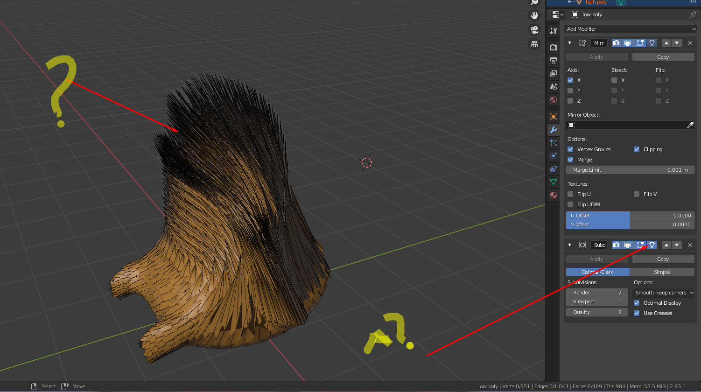Open the World properties tab

click(554, 99)
